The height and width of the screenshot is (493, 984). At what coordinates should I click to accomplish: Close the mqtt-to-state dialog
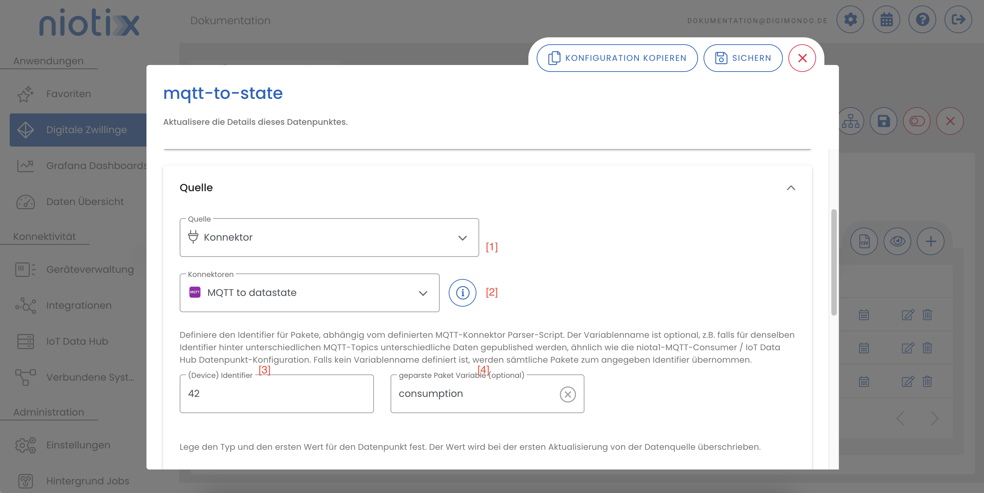pyautogui.click(x=802, y=58)
